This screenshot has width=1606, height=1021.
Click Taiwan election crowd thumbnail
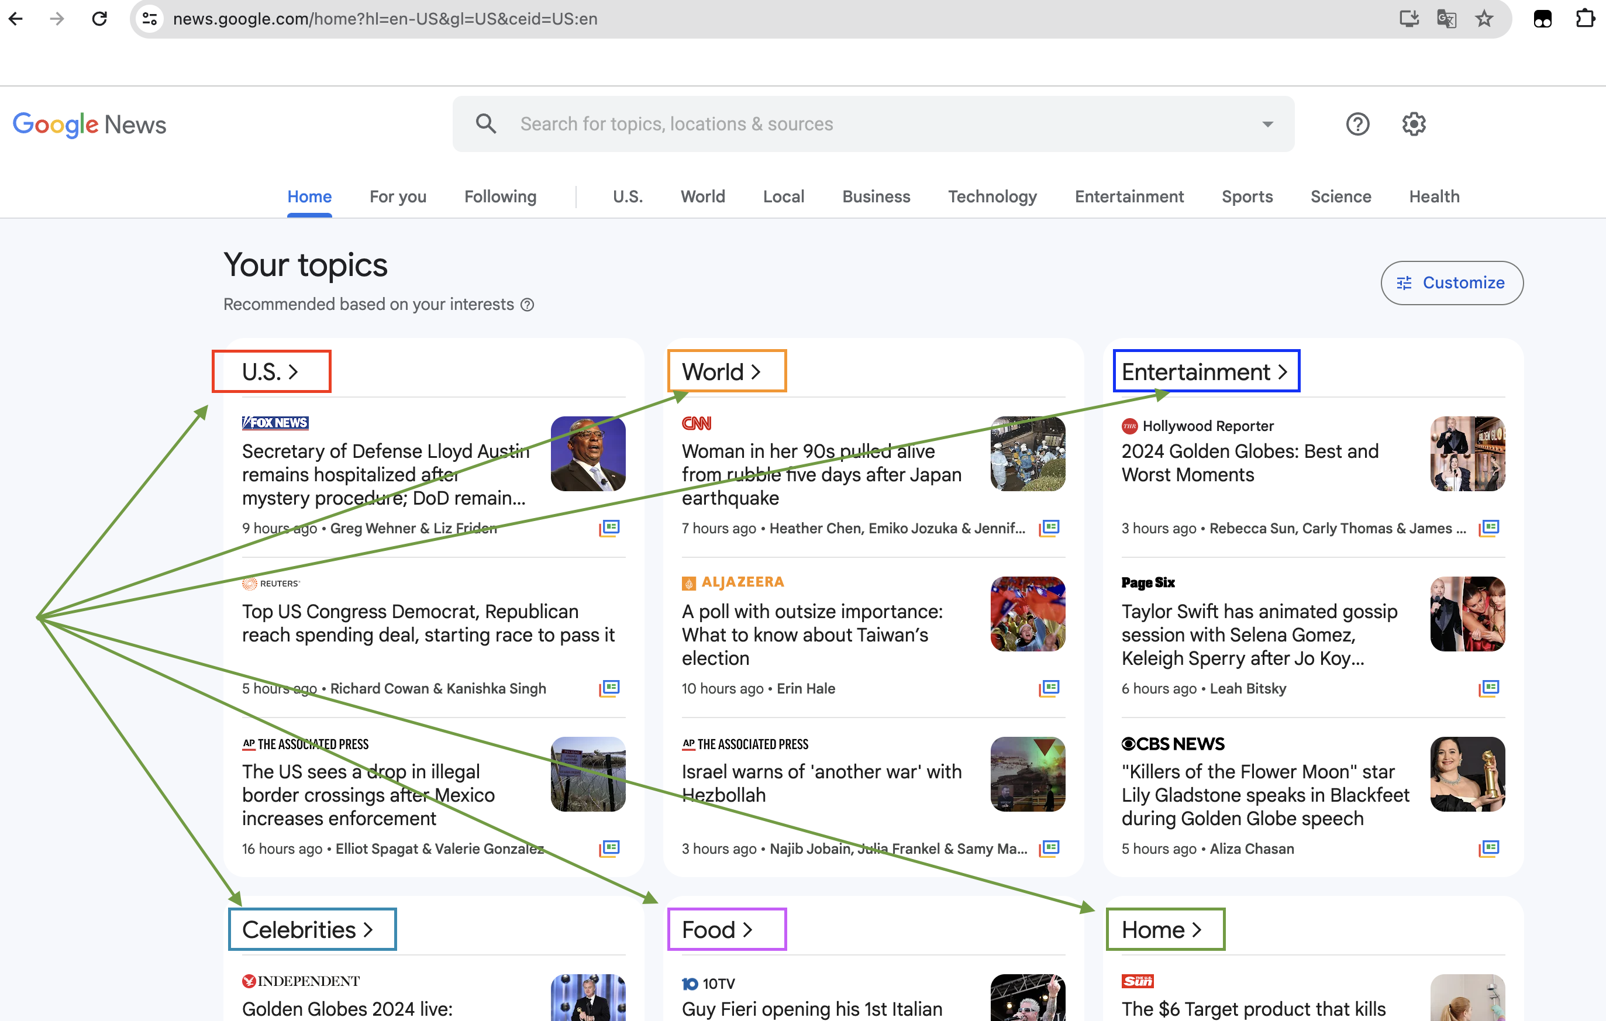click(x=1028, y=613)
